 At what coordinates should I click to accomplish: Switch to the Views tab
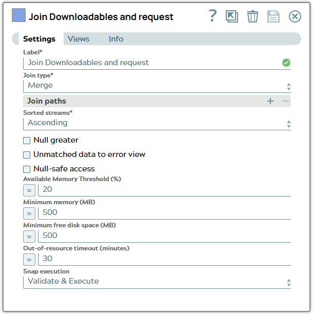[79, 39]
